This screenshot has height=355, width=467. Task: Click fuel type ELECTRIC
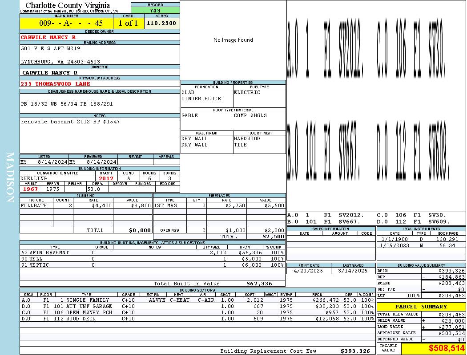point(247,92)
